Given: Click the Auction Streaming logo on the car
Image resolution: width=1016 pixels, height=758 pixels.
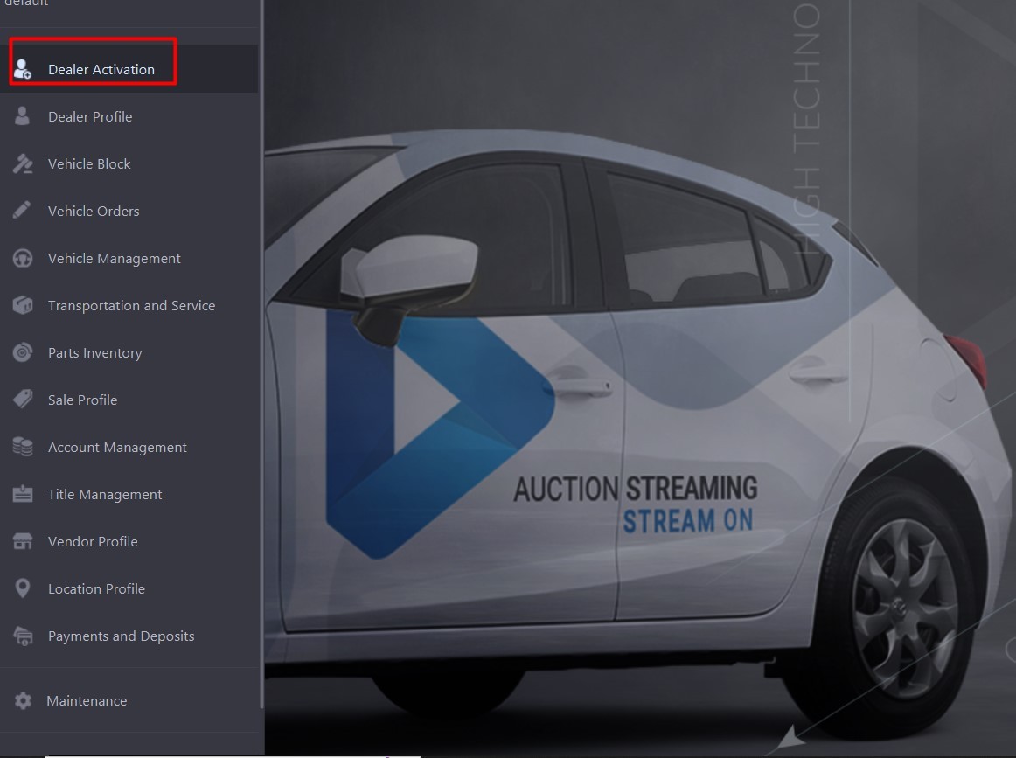Looking at the screenshot, I should [437, 433].
